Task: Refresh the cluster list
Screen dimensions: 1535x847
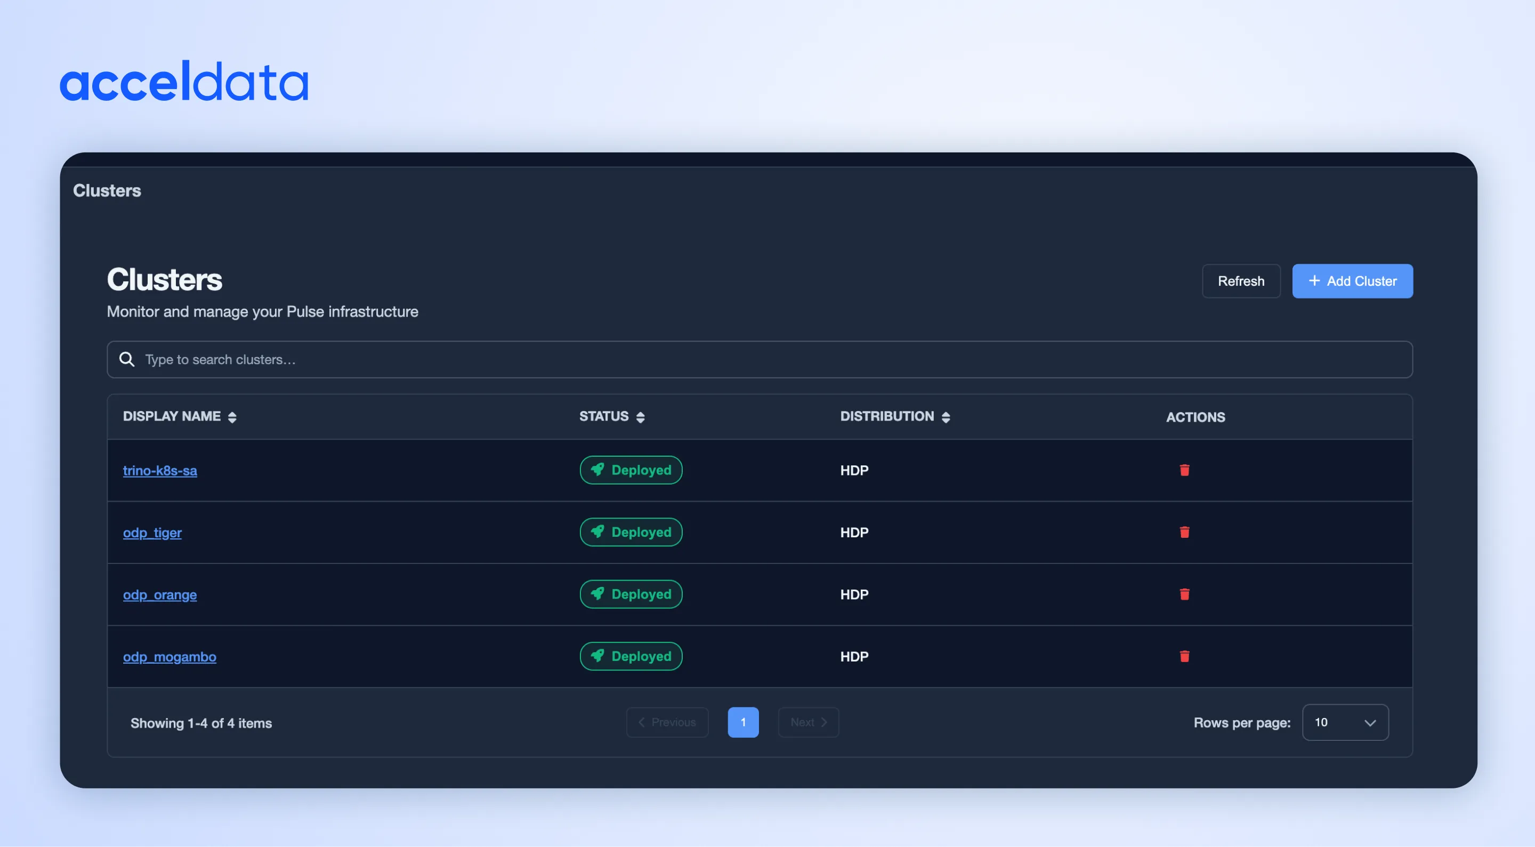Action: [1241, 281]
